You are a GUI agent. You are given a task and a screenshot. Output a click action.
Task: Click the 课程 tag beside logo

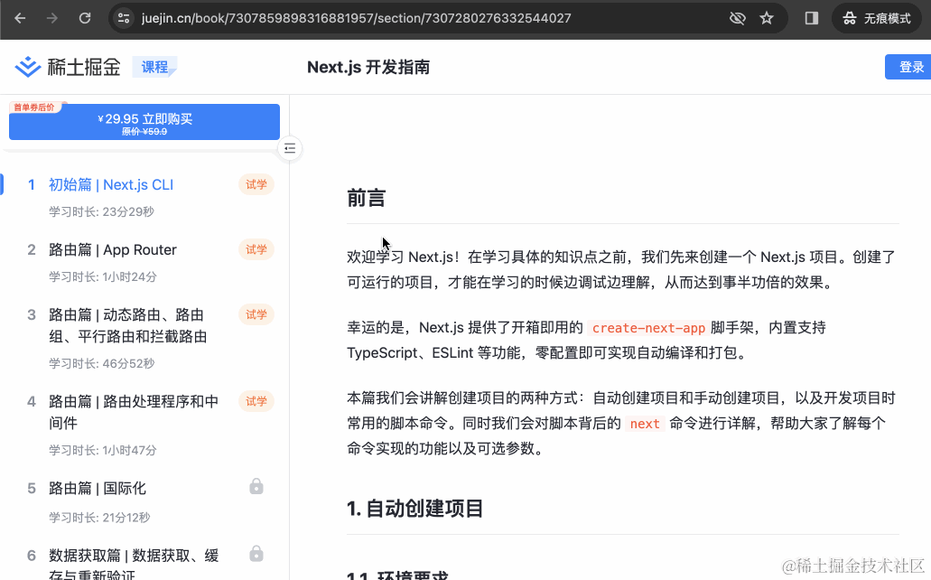pyautogui.click(x=154, y=67)
